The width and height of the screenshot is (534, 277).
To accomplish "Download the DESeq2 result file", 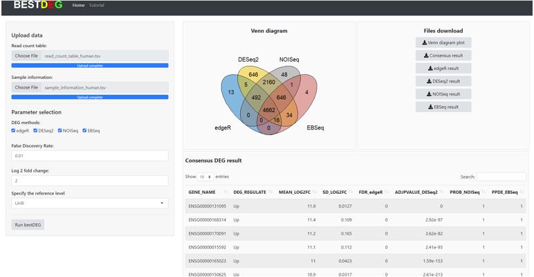I will click(x=443, y=81).
